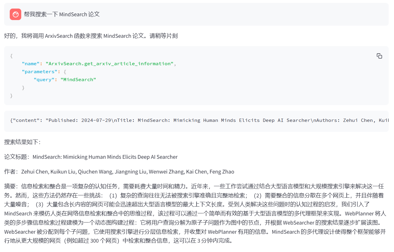The width and height of the screenshot is (394, 252).
Task: Click the assistant reply mentioning ArxivSearch 函数
Action: pos(91,36)
